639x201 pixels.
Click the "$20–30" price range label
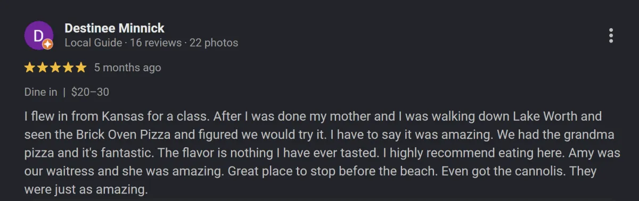(x=90, y=92)
